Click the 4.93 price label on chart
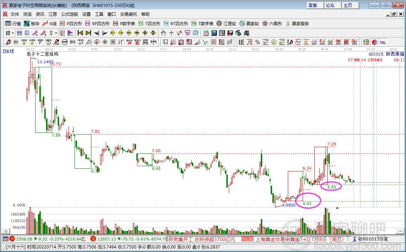This screenshot has width=406, height=252. (x=307, y=204)
